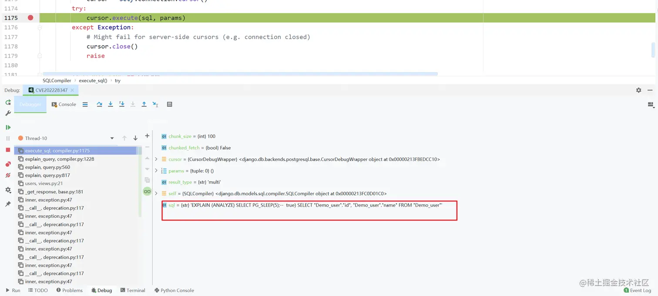This screenshot has width=658, height=296.
Task: Open Evaluate Expression calculator
Action: [170, 104]
